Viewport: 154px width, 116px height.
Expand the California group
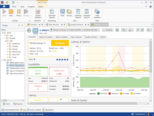coord(7,44)
